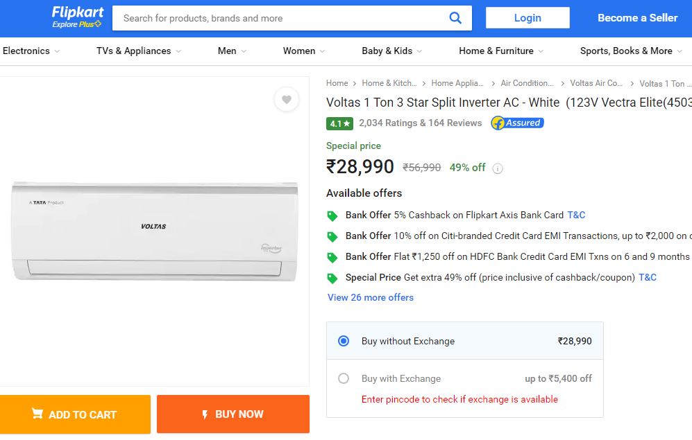
Task: Click the green tag icon beside first Bank Offer
Action: (x=332, y=215)
